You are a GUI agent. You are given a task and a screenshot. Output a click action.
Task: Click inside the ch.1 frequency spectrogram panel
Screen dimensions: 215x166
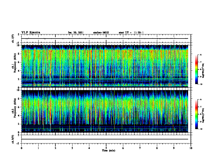coord(105,66)
